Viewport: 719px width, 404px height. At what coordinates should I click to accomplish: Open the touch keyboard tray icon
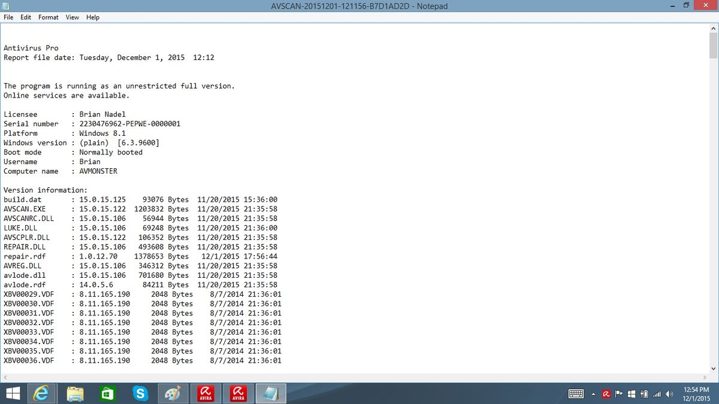click(576, 394)
